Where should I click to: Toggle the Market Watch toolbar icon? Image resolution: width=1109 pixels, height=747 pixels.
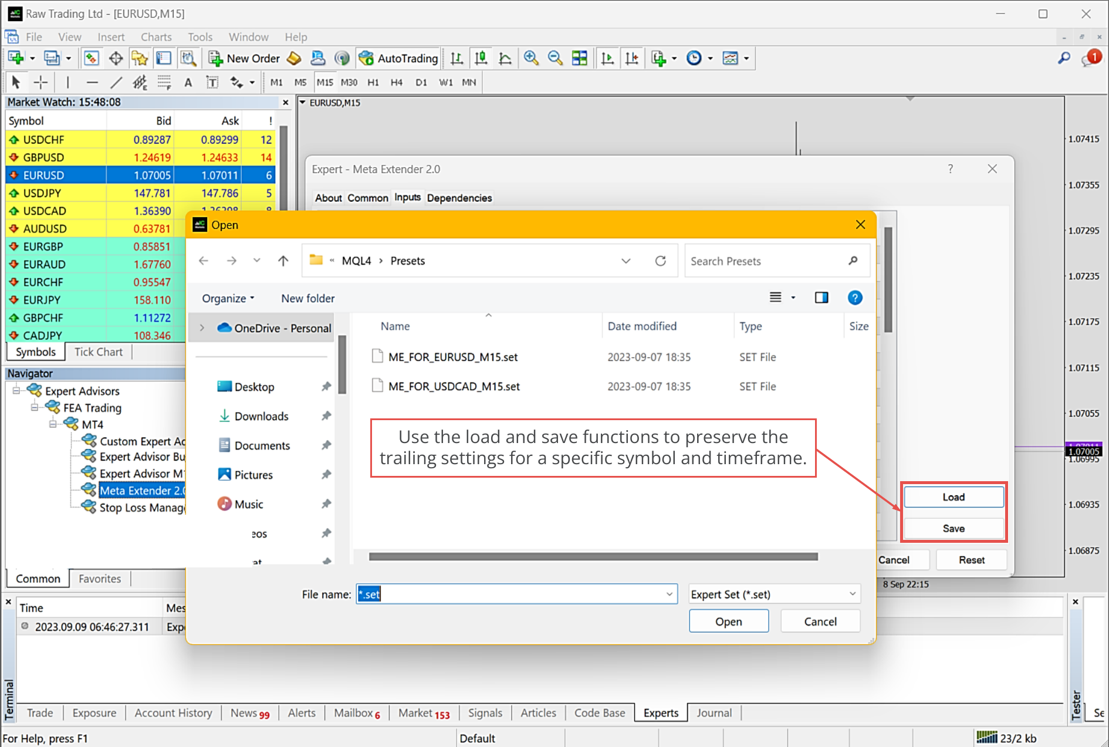(x=91, y=58)
